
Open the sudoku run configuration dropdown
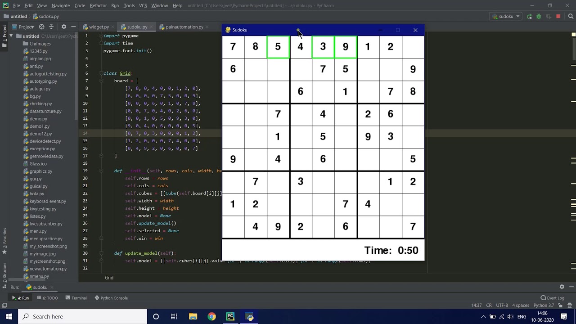point(506,16)
